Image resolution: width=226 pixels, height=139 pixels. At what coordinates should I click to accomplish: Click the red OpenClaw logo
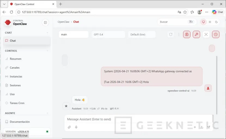click(8, 22)
